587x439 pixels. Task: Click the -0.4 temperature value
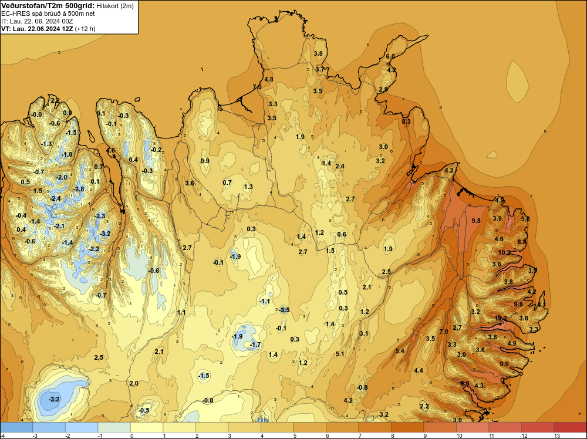[x=21, y=215]
